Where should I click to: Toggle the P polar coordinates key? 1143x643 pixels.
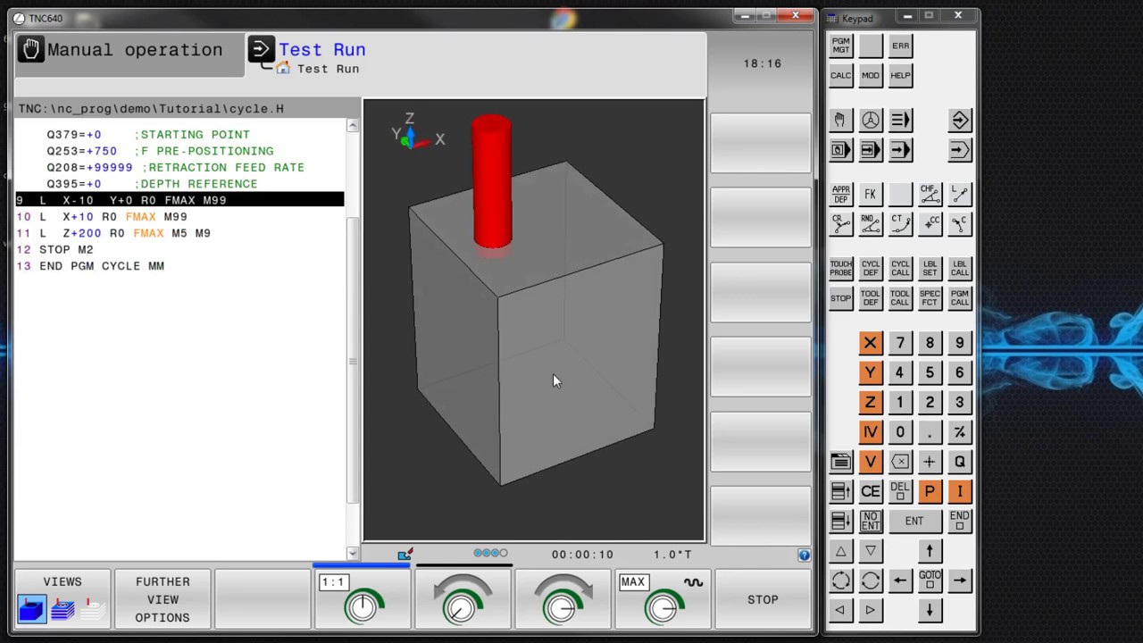click(x=930, y=491)
